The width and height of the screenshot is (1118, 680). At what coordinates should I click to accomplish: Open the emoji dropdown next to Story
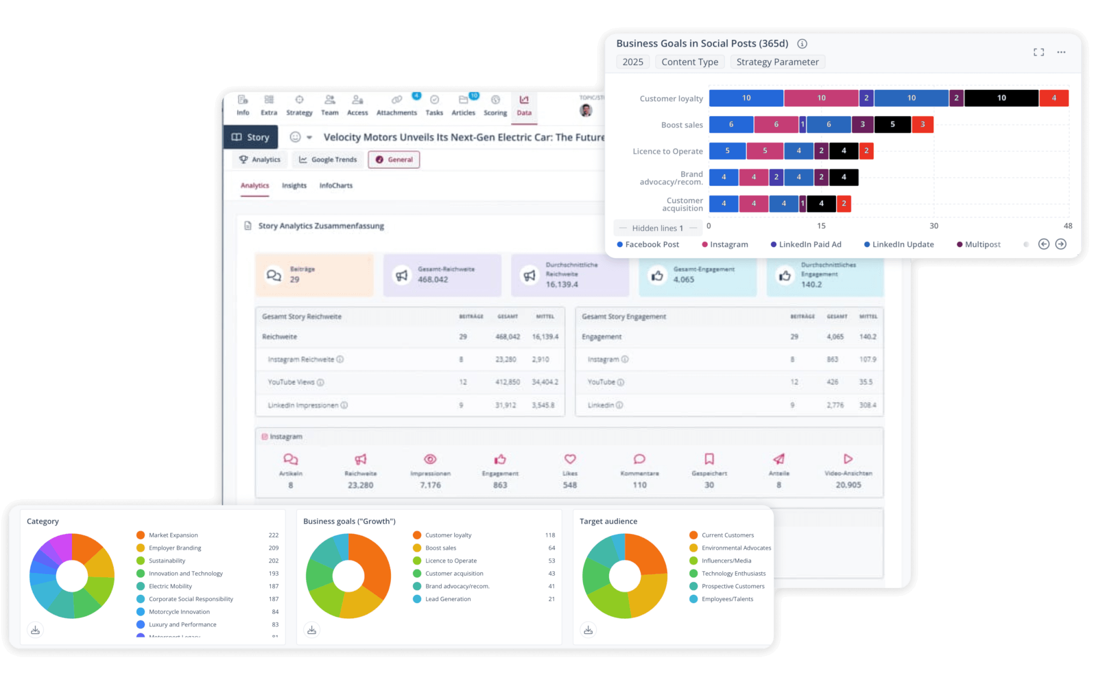(301, 137)
